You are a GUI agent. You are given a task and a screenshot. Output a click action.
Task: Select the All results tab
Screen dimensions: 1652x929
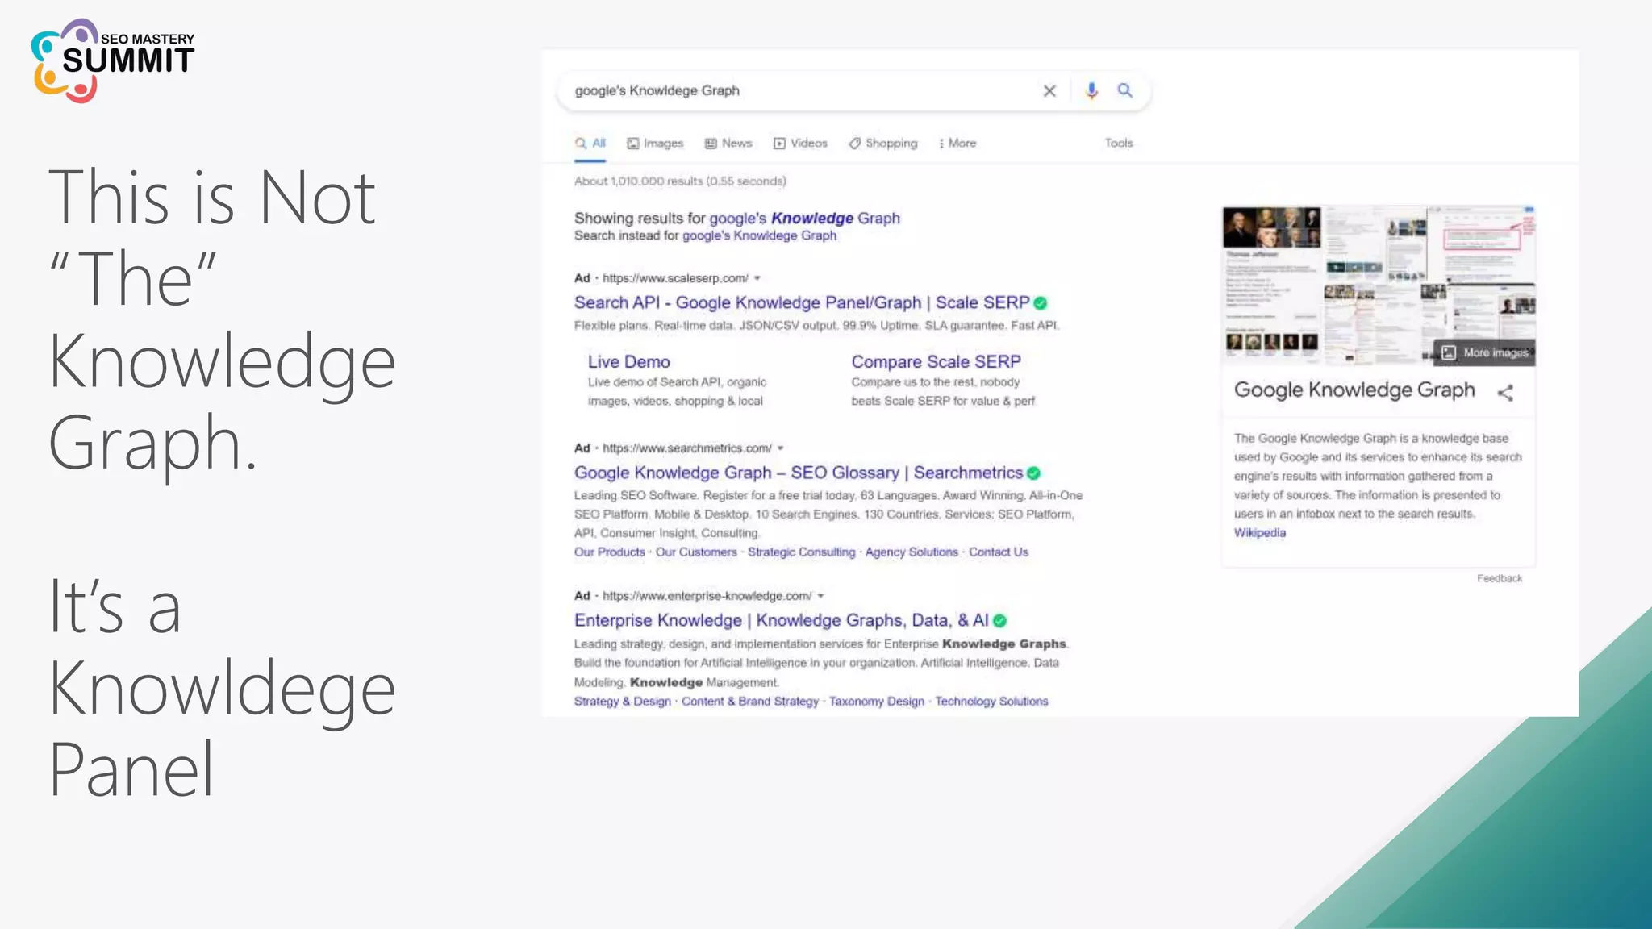pyautogui.click(x=590, y=144)
